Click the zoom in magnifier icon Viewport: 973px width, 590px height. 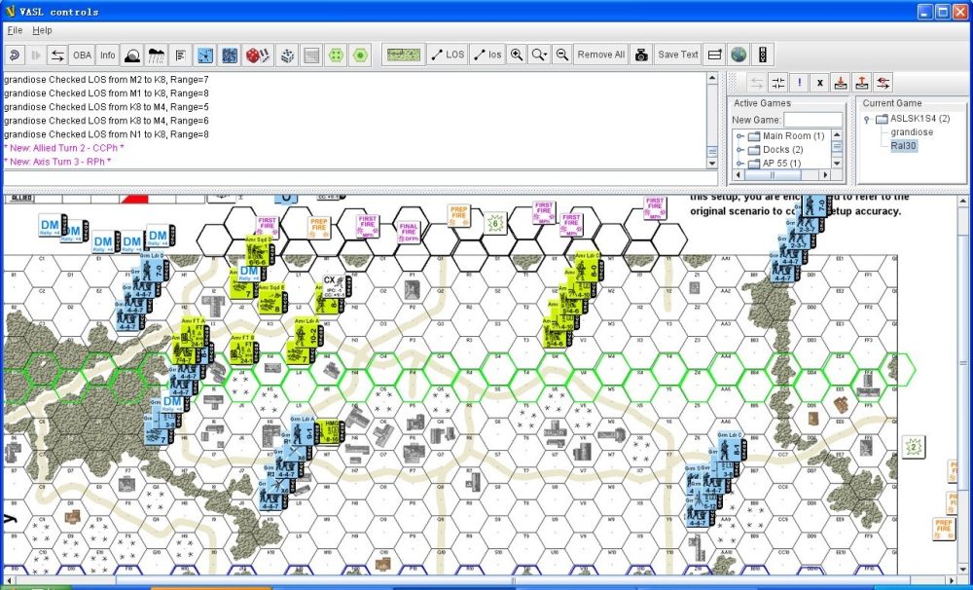point(517,55)
